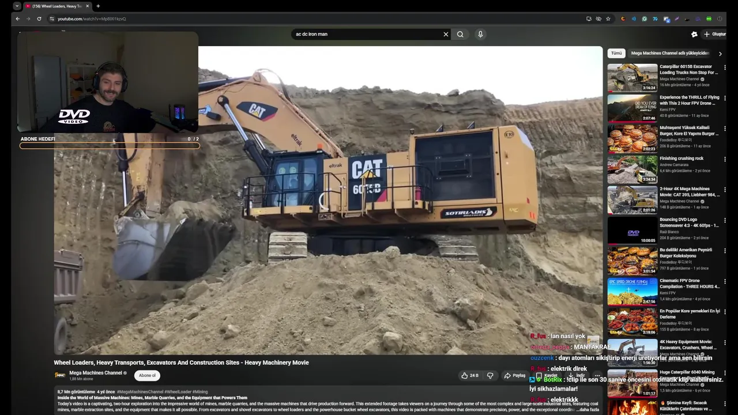
Task: Go back with the browser back arrow
Action: (17, 18)
